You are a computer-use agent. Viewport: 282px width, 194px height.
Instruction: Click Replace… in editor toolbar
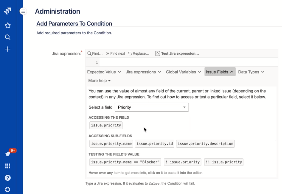click(x=139, y=53)
